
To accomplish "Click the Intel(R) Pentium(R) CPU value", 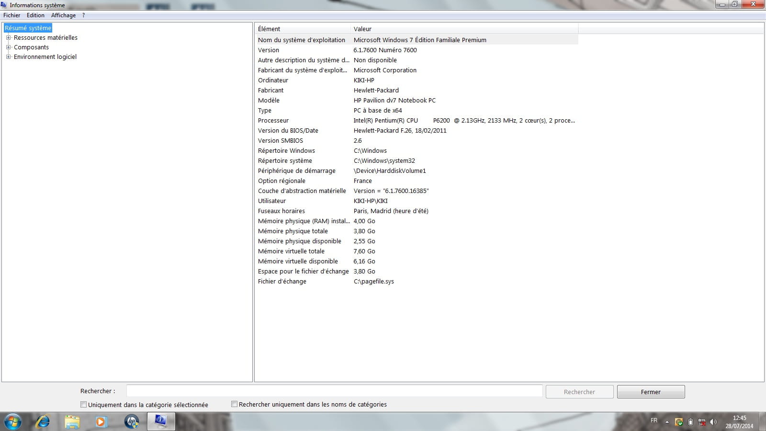I will coord(464,120).
